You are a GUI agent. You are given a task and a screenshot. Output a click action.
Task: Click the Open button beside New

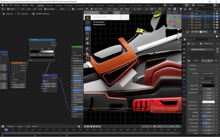[x=203, y=32]
